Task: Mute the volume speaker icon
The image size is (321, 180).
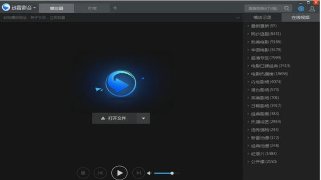Action: pos(149,173)
